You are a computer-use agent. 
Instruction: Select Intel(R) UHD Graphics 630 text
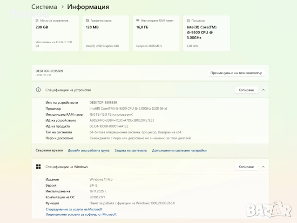pyautogui.click(x=102, y=46)
